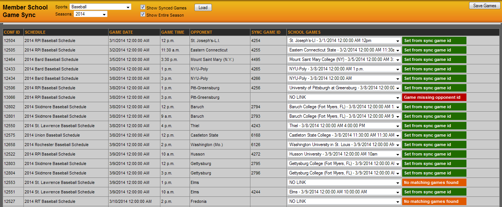The image size is (502, 207).
Task: Click sync game id 2794
Action: click(255, 107)
